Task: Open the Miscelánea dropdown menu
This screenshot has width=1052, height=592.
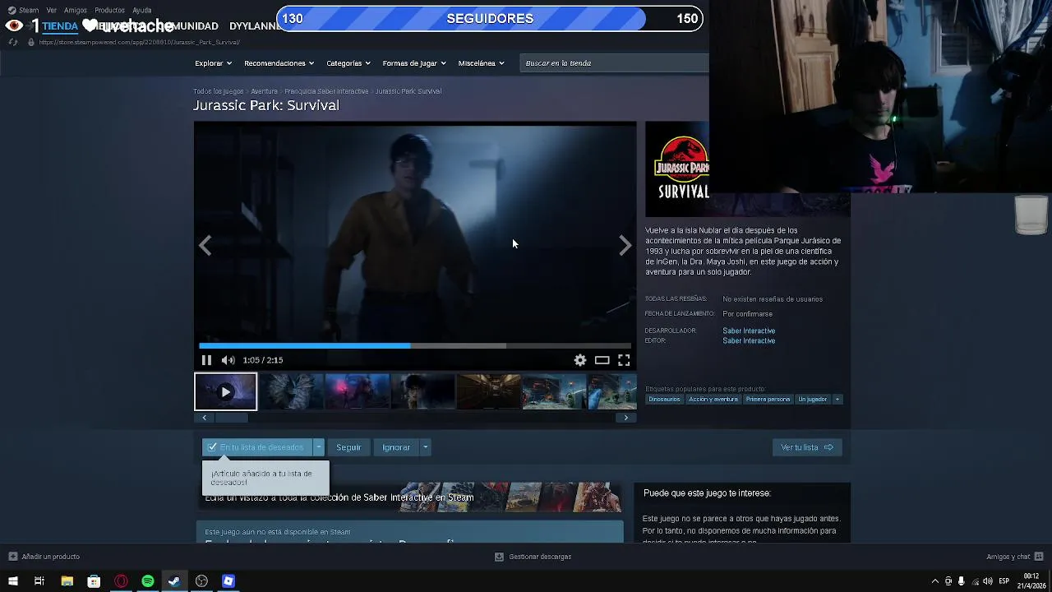Action: coord(481,63)
